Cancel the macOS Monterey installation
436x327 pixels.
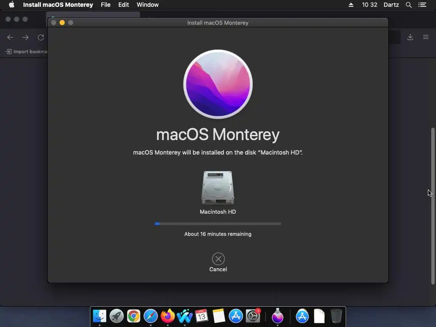coord(218,259)
